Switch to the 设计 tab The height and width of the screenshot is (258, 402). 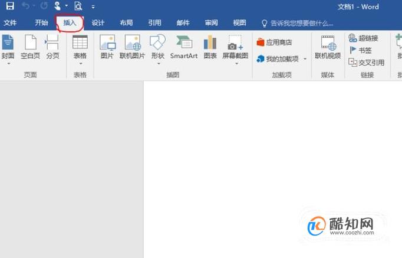(98, 23)
